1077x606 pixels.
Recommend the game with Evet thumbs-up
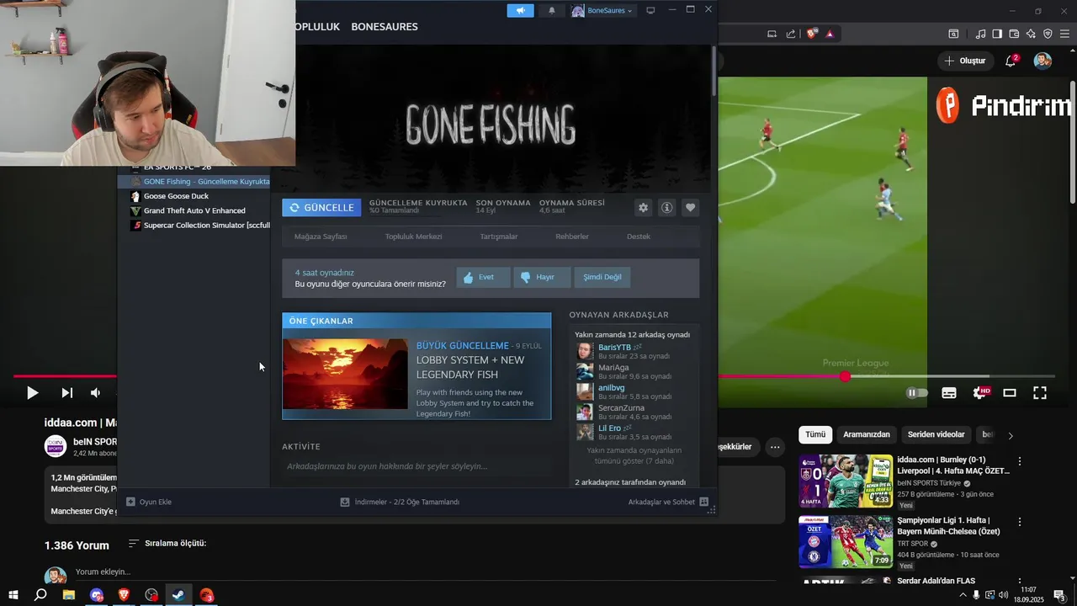pyautogui.click(x=483, y=277)
